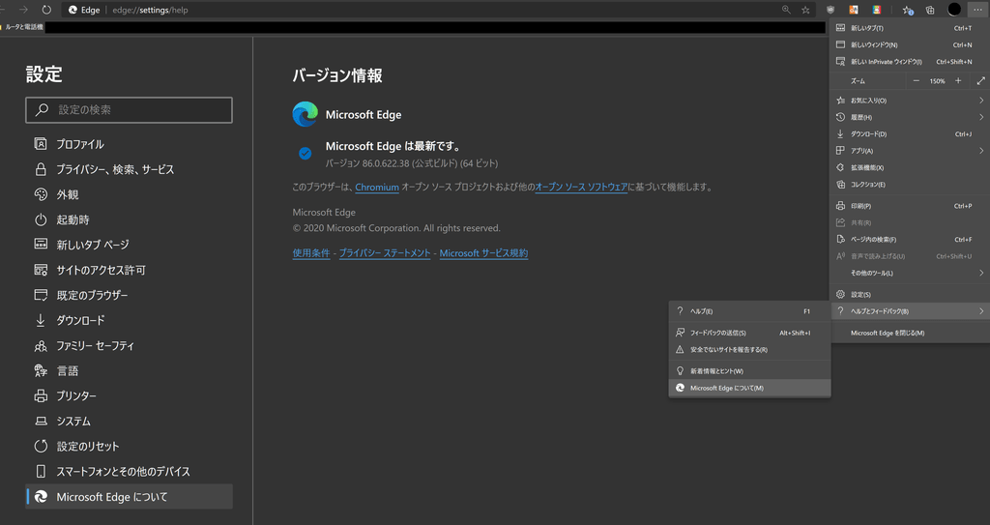Image resolution: width=990 pixels, height=525 pixels.
Task: Expand その他のツール(L) submenu
Action: coord(909,273)
